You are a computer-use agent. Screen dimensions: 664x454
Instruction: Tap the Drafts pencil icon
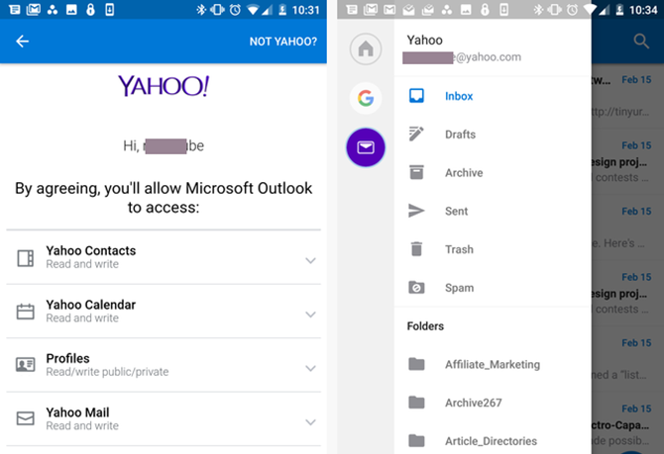point(416,134)
